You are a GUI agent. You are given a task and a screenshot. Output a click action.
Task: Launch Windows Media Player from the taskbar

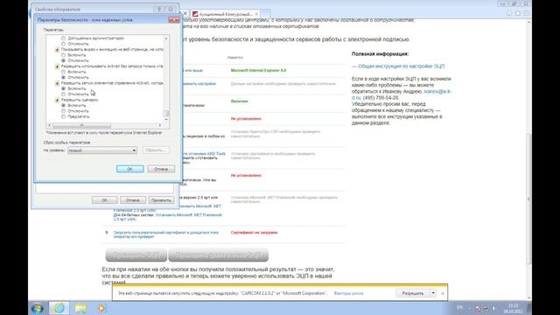point(101,308)
